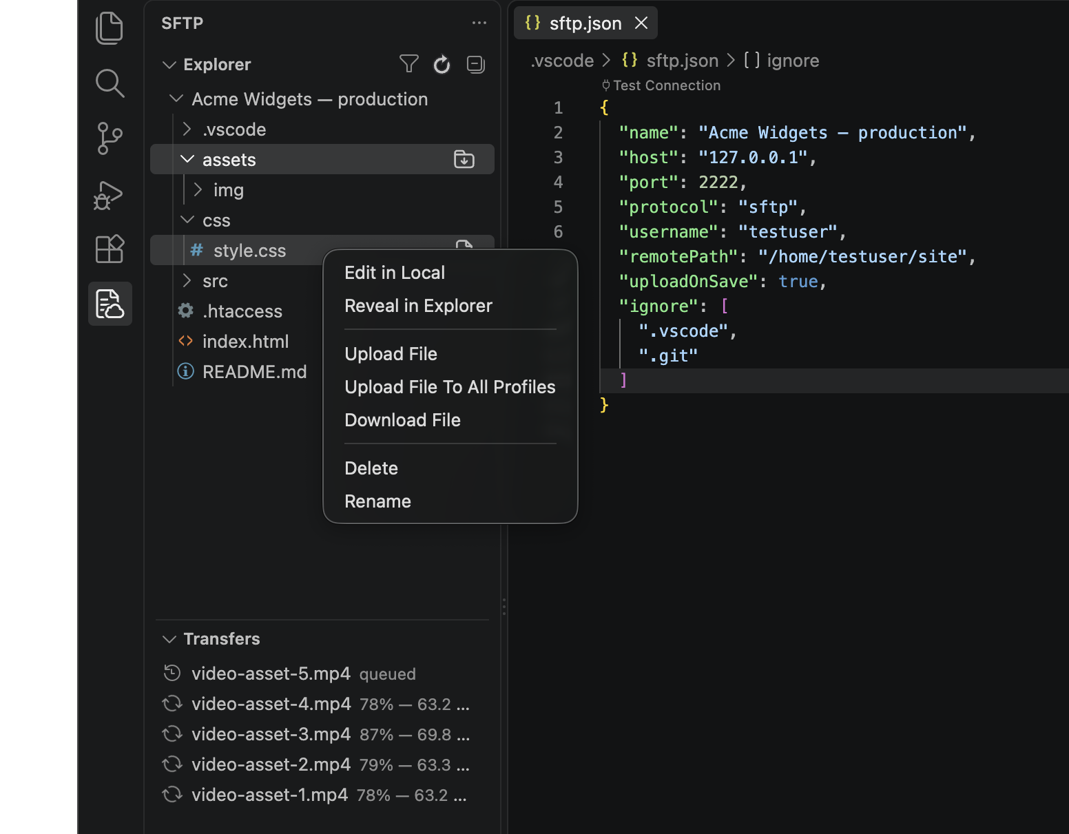Screen dimensions: 1069x834
Task: Choose Delete from context menu
Action: click(x=450, y=468)
